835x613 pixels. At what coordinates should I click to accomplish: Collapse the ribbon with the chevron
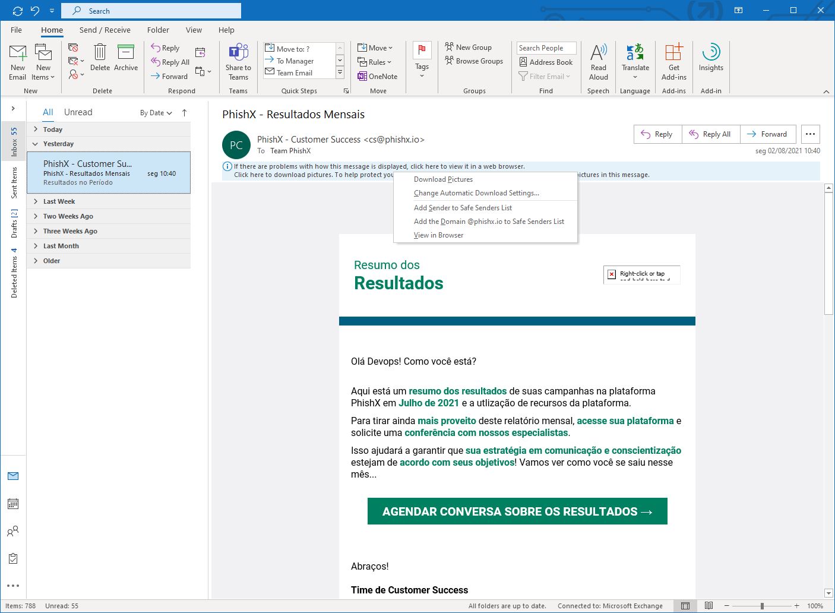click(826, 91)
